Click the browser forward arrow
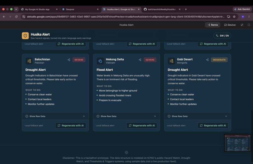 pos(10,17)
